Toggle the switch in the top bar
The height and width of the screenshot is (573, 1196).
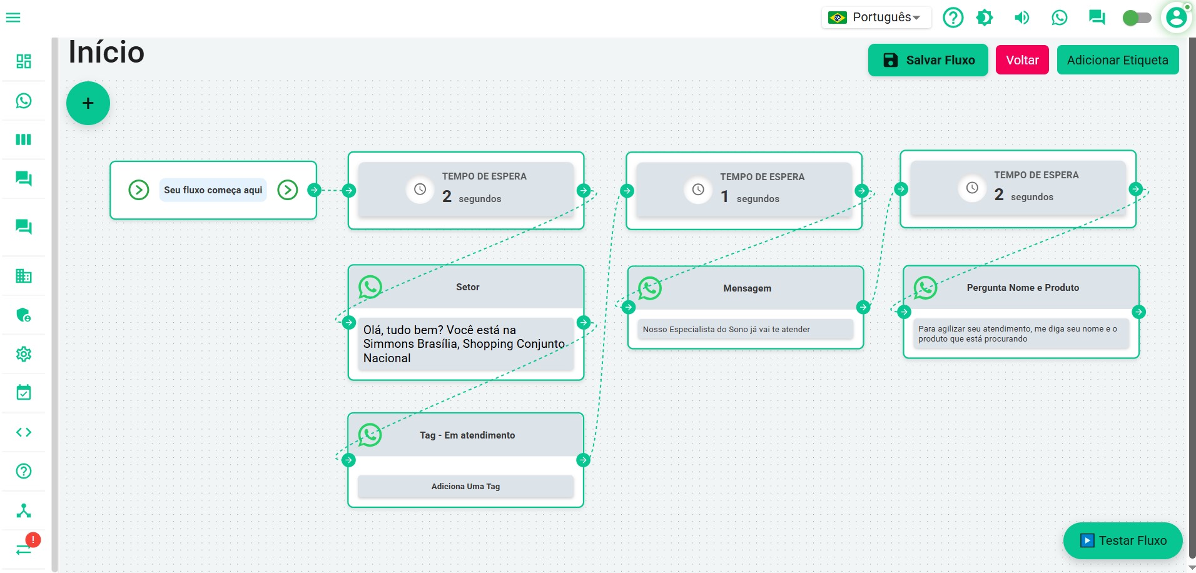[x=1137, y=18]
